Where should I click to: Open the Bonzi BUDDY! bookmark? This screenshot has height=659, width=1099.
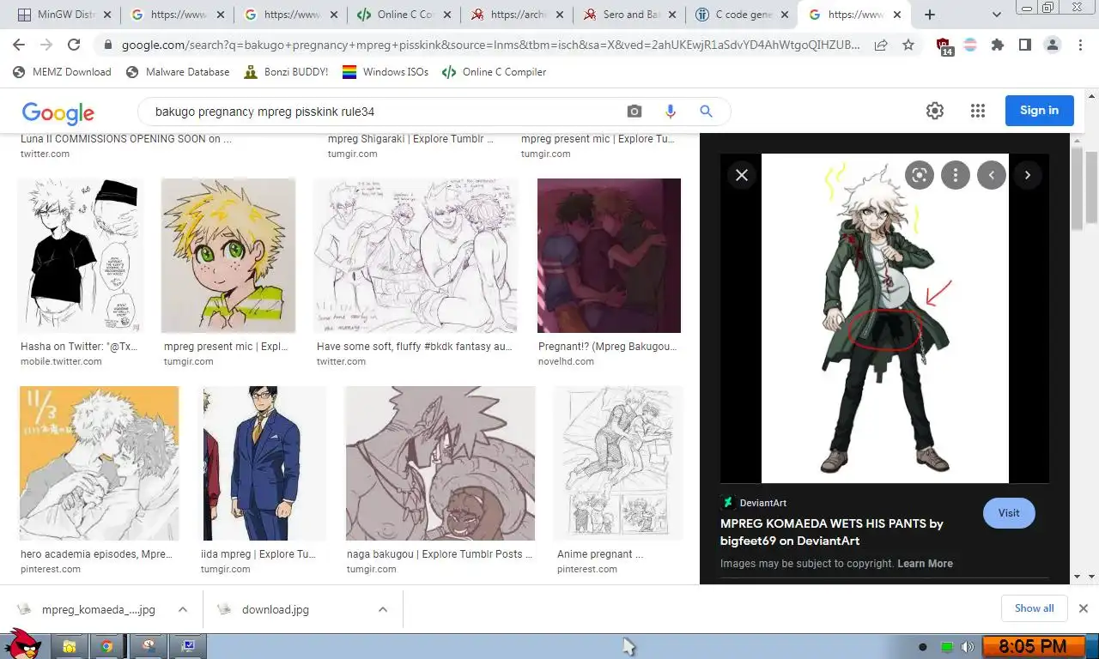pos(286,72)
